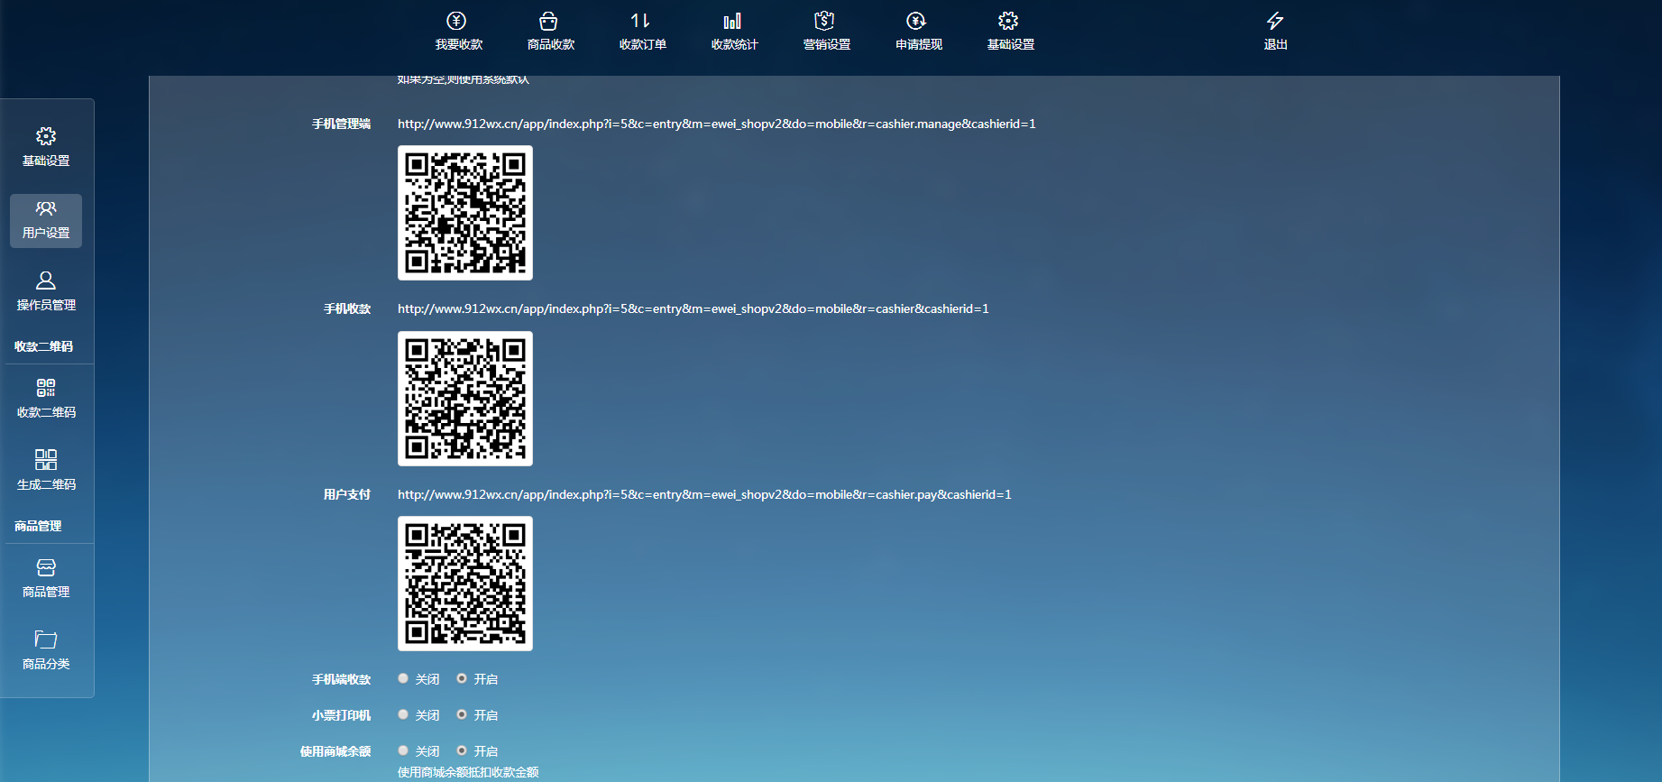Image resolution: width=1662 pixels, height=782 pixels.
Task: Click the 手机收款 cashier URL text
Action: [x=693, y=308]
